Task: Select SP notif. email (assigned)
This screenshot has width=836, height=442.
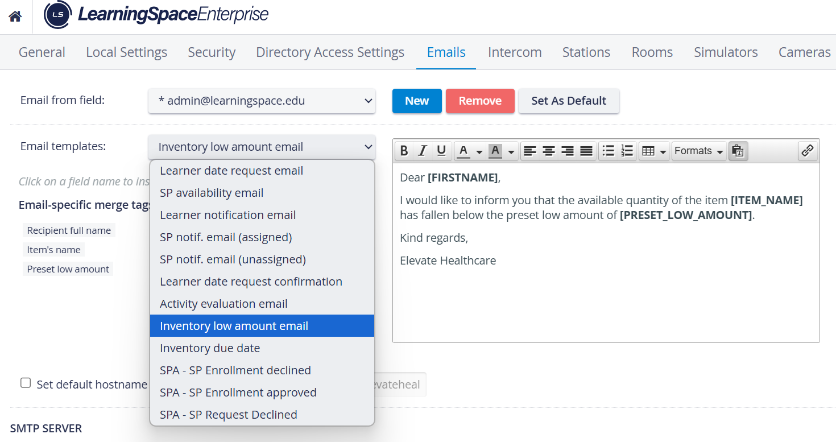Action: pyautogui.click(x=262, y=237)
